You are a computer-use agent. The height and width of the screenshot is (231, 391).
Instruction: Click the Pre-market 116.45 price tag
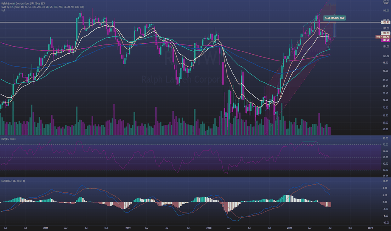coord(383,37)
